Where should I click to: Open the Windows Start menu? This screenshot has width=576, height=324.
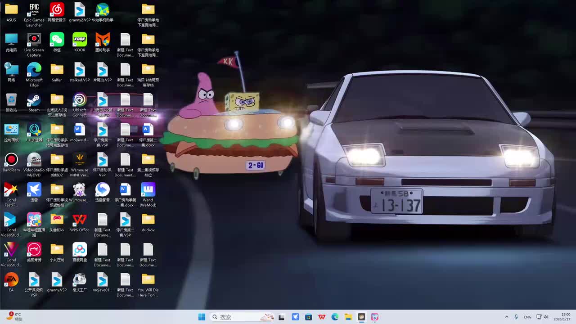202,317
